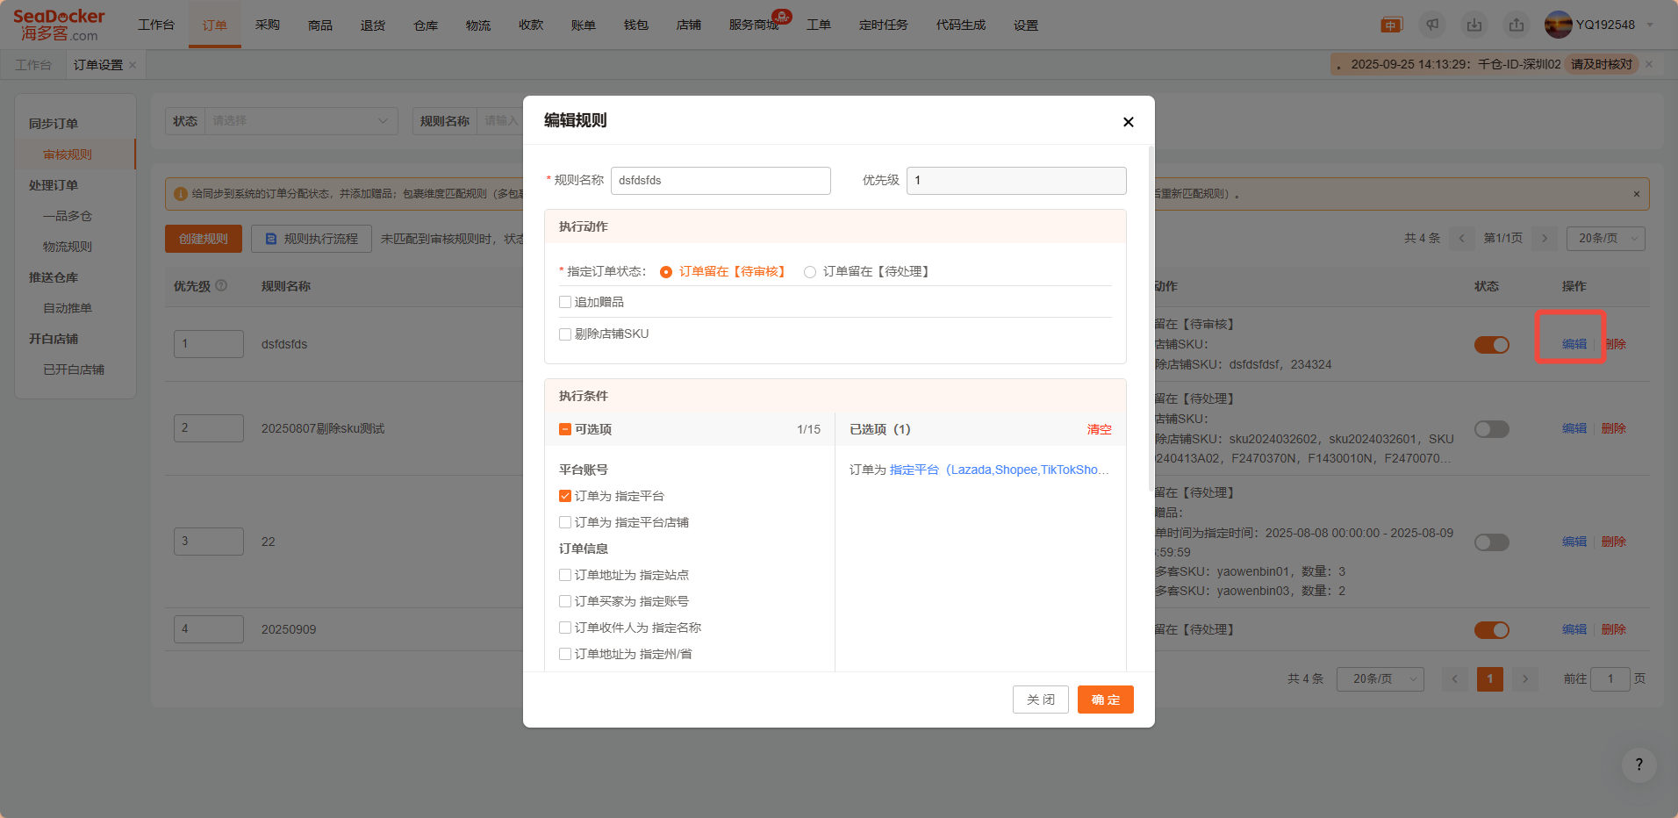Open the 采购 menu in top navigation
Viewport: 1678px width, 818px height.
[x=268, y=25]
